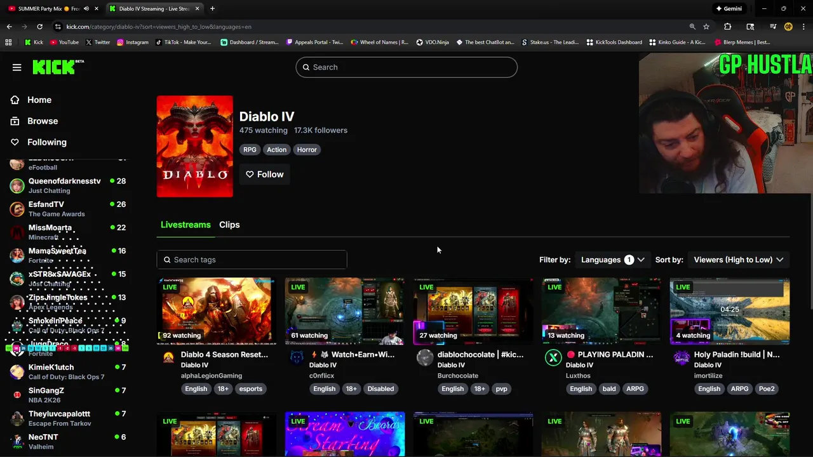Open NeoTNT channel in sidebar
The image size is (813, 457).
tap(69, 442)
